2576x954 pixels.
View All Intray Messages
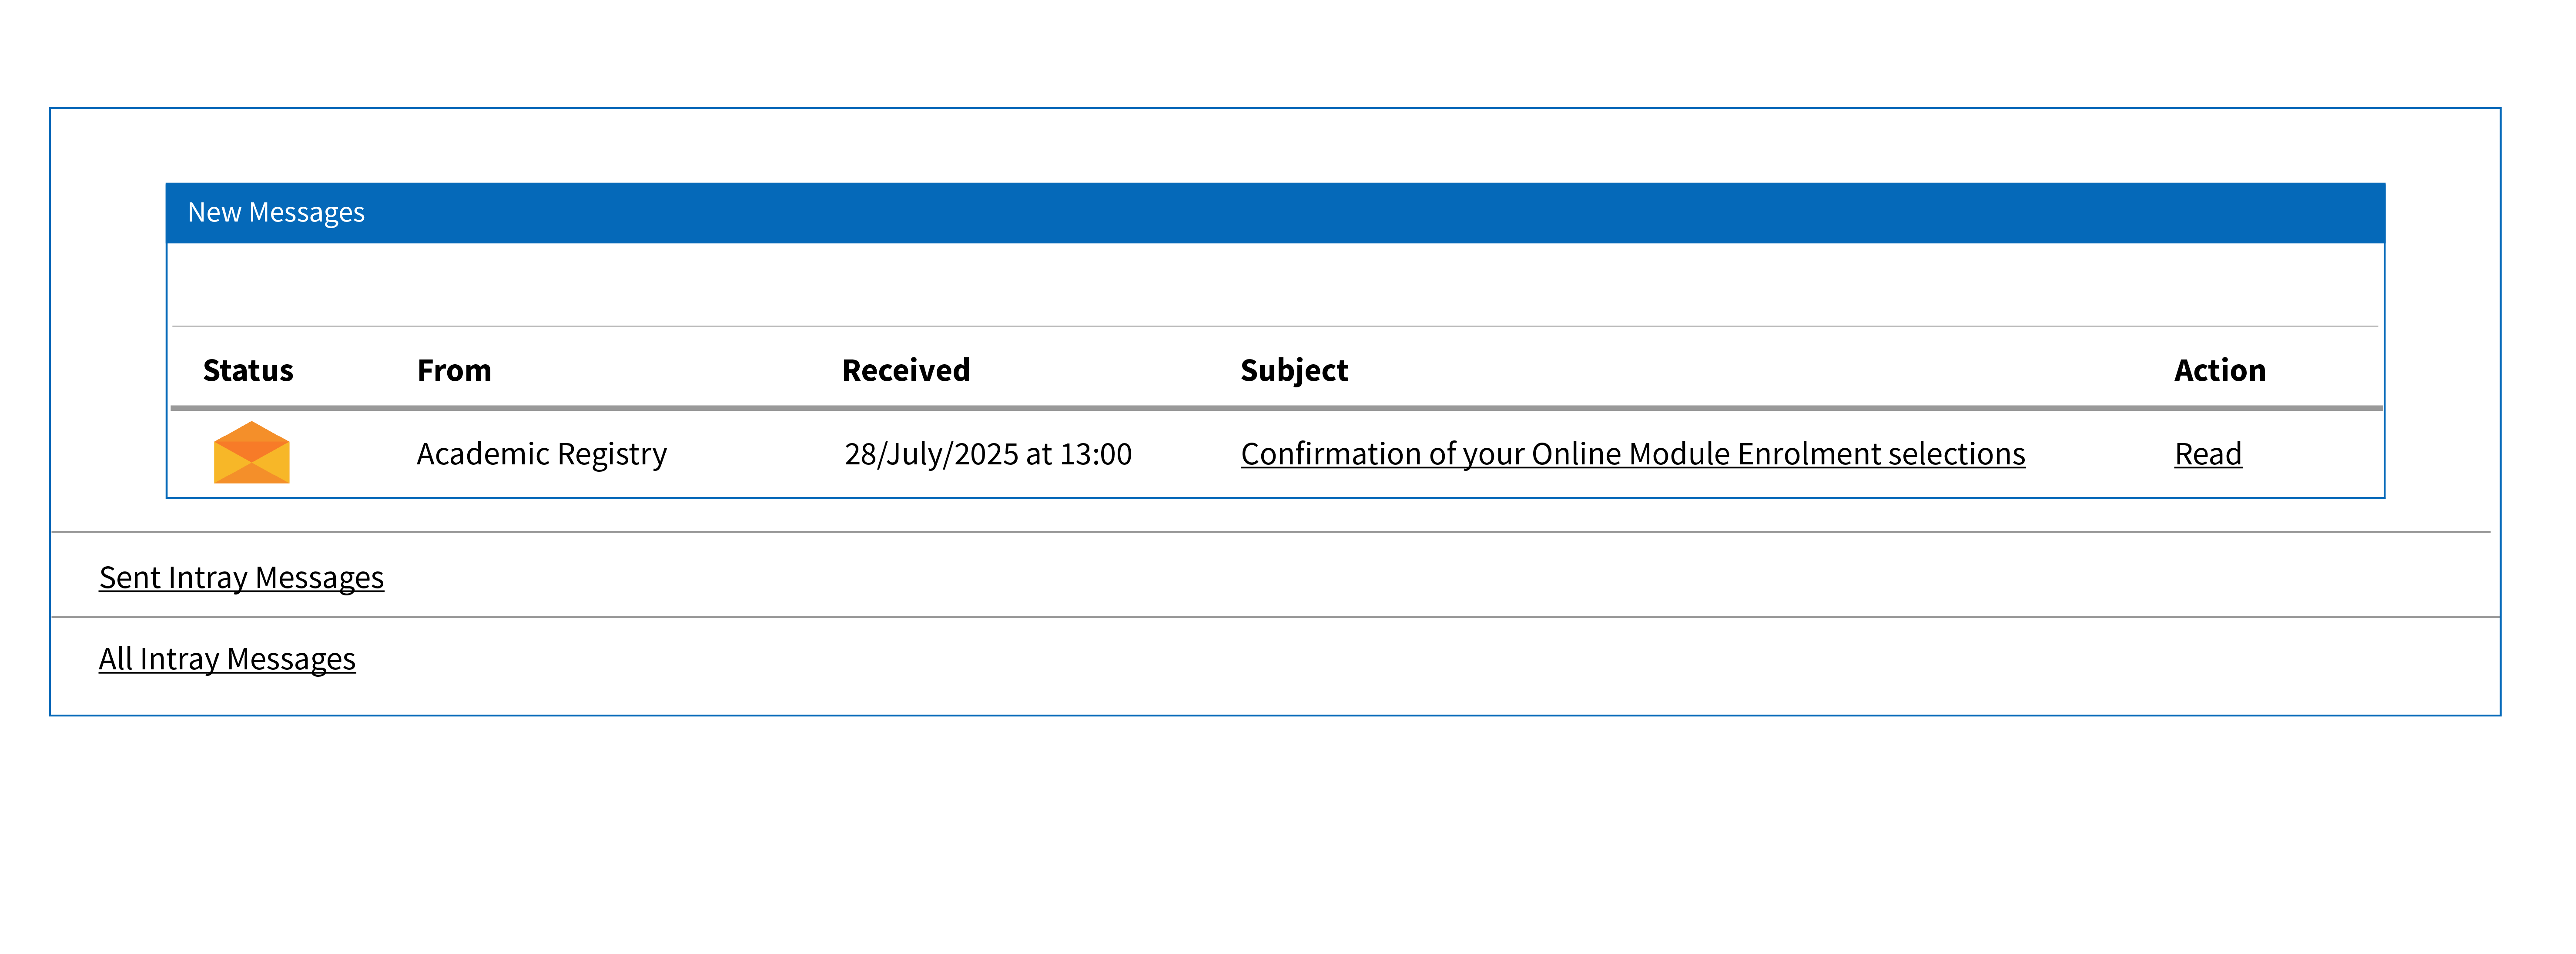coord(227,660)
